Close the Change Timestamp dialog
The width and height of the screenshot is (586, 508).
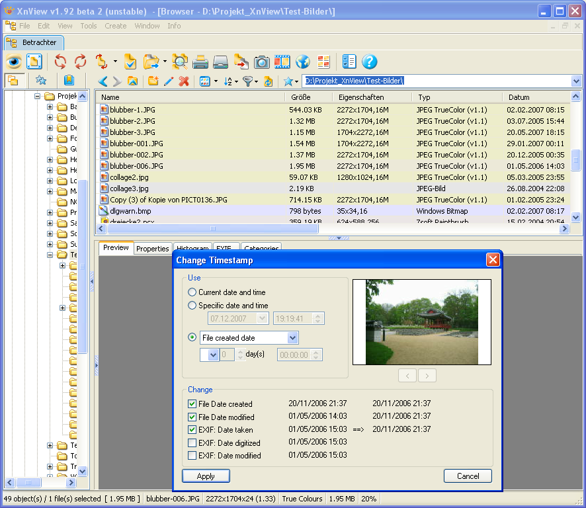493,259
